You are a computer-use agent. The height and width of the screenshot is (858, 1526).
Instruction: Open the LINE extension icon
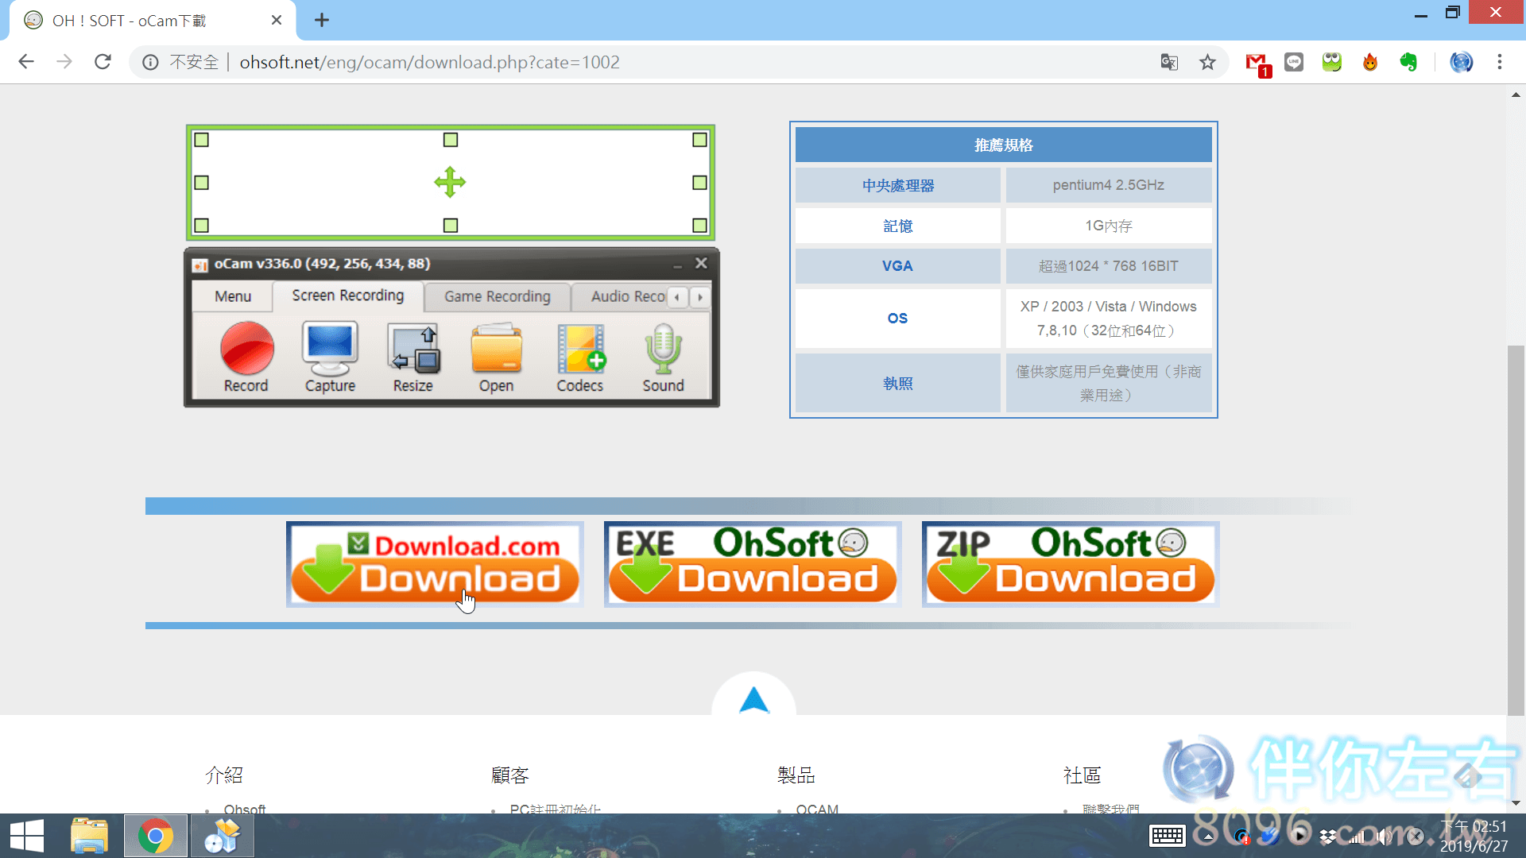tap(1294, 62)
